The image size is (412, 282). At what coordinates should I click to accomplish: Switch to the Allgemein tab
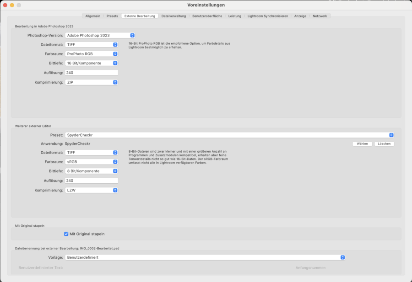coord(93,15)
